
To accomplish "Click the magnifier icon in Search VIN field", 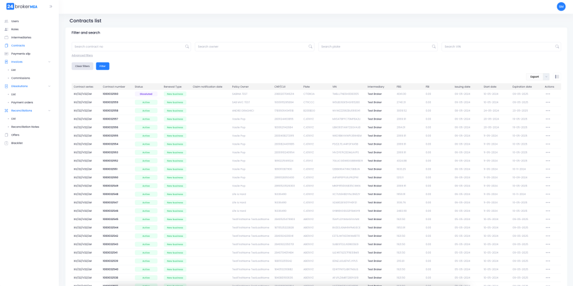I will pyautogui.click(x=557, y=47).
